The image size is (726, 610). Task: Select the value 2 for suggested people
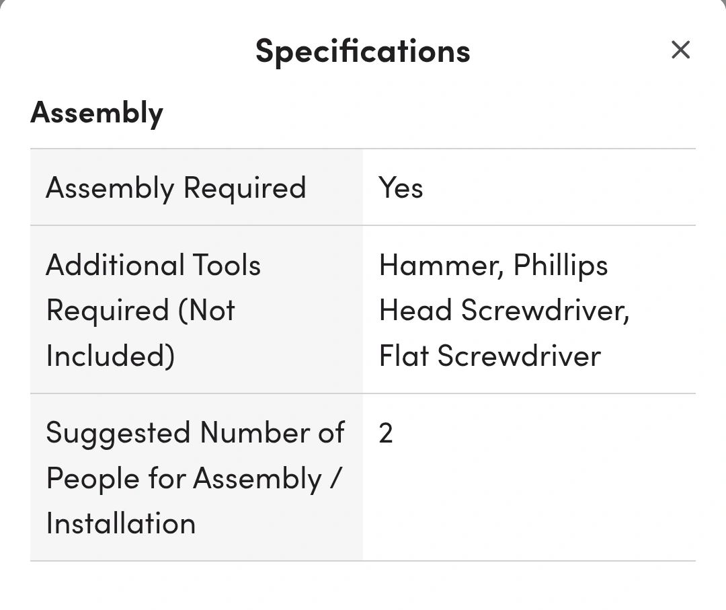385,433
